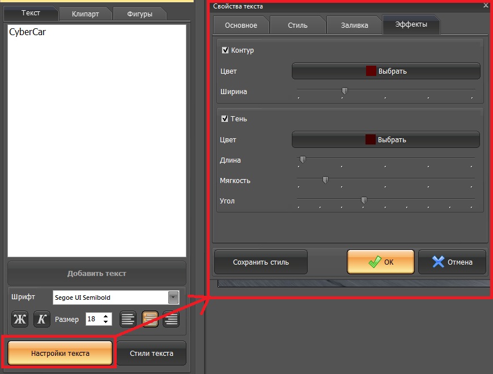Decrease font size with down arrow

[x=105, y=322]
